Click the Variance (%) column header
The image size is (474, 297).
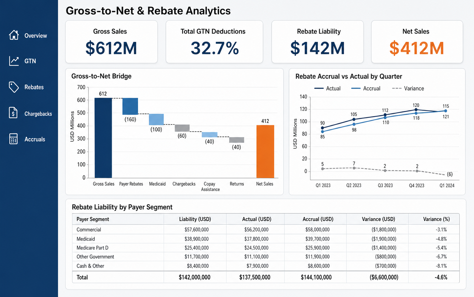436,219
